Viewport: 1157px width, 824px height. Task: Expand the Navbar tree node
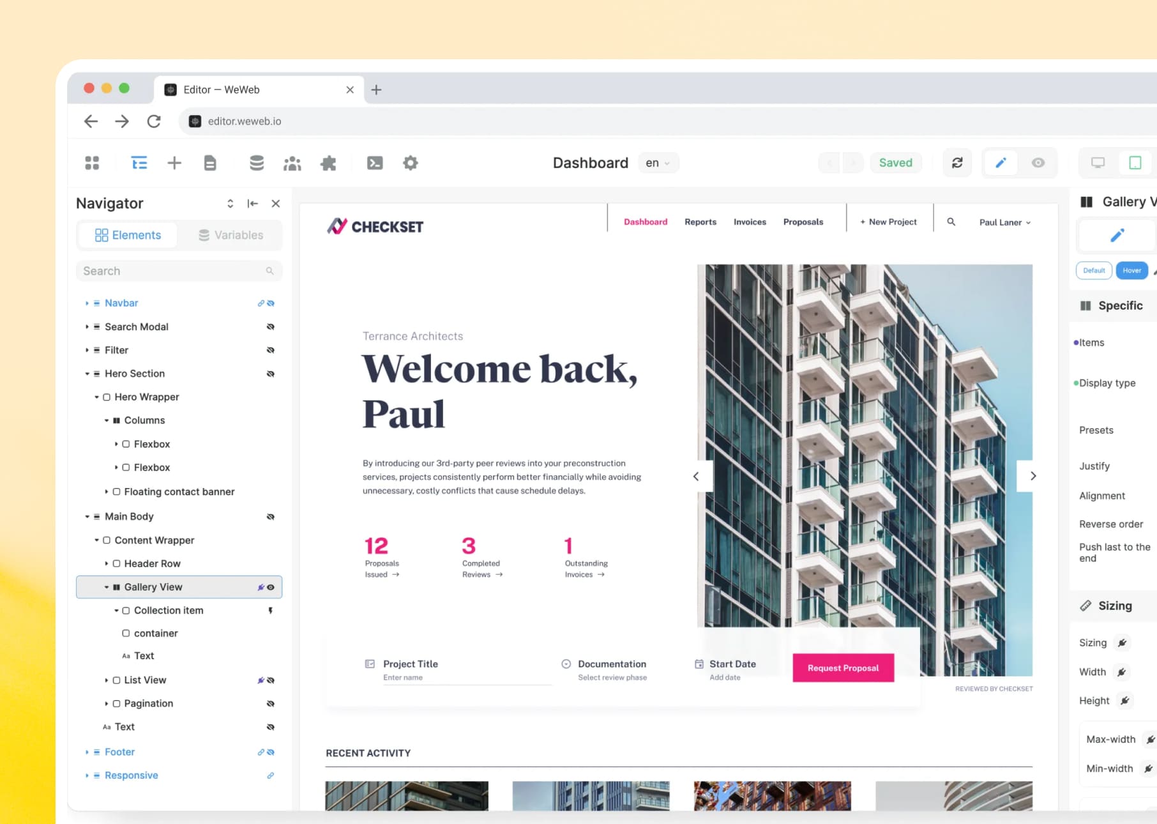(x=87, y=303)
